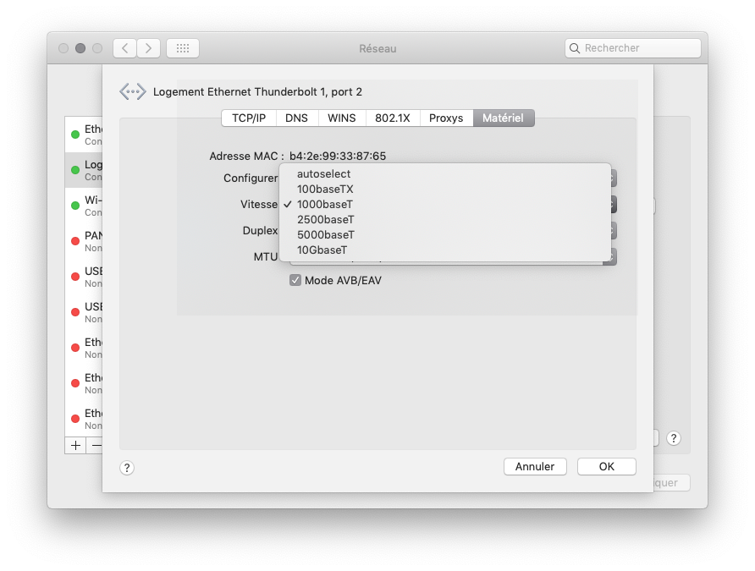Confirm settings with OK button
The width and height of the screenshot is (755, 571).
coord(607,467)
